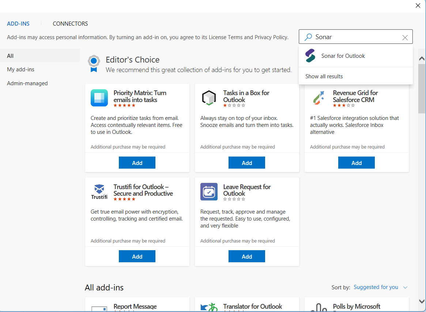The image size is (426, 312).
Task: Switch to the CONNECTORS tab
Action: [70, 24]
